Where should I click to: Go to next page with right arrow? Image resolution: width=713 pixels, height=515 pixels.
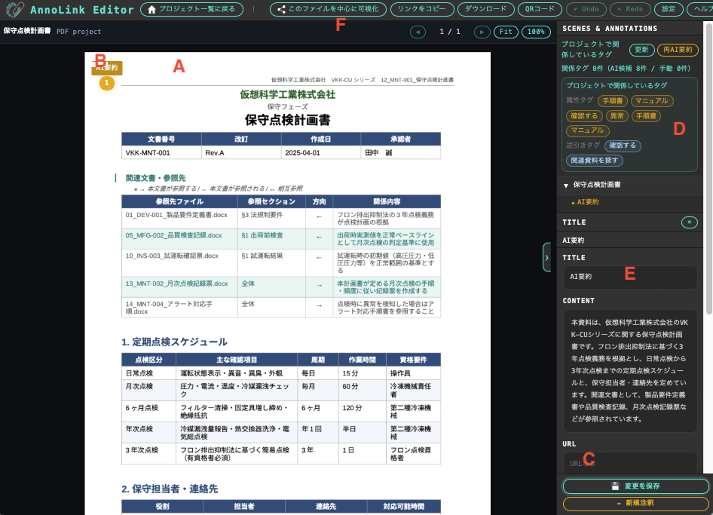coord(482,32)
